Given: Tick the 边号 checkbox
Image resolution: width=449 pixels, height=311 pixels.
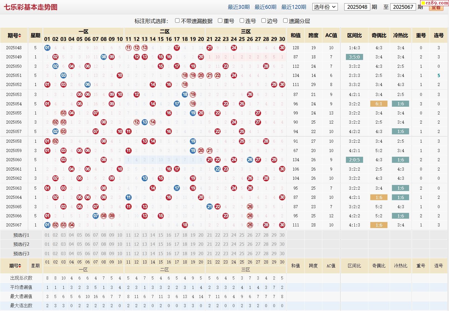Looking at the screenshot, I should 264,21.
